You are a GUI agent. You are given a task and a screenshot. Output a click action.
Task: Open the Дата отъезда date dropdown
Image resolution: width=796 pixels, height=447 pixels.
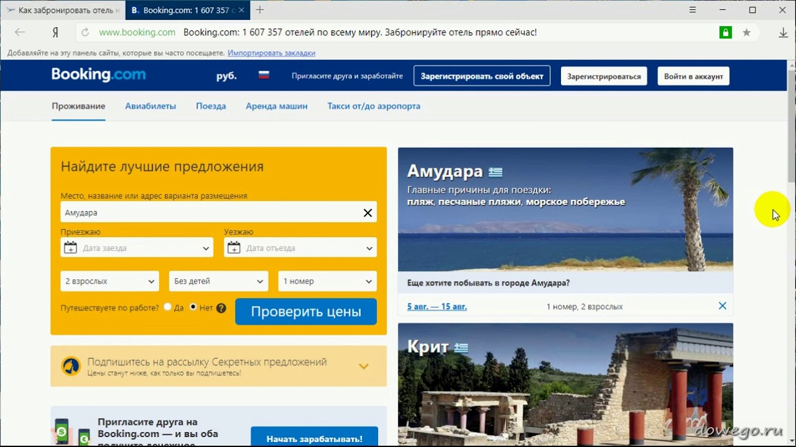300,248
